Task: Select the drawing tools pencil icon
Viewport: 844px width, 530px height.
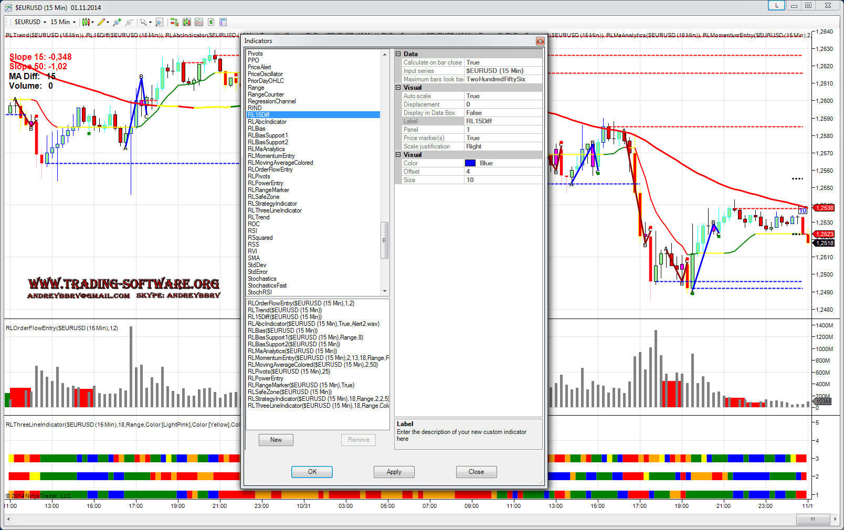Action: (101, 22)
